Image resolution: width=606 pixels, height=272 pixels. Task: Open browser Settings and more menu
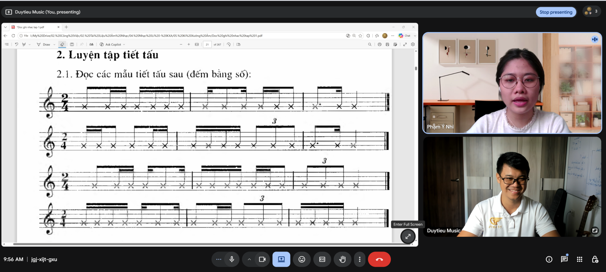(x=392, y=36)
